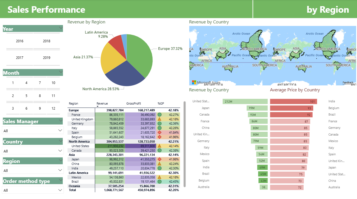Select the 2016 tile in the Year slicer
The width and height of the screenshot is (357, 199).
pos(20,41)
